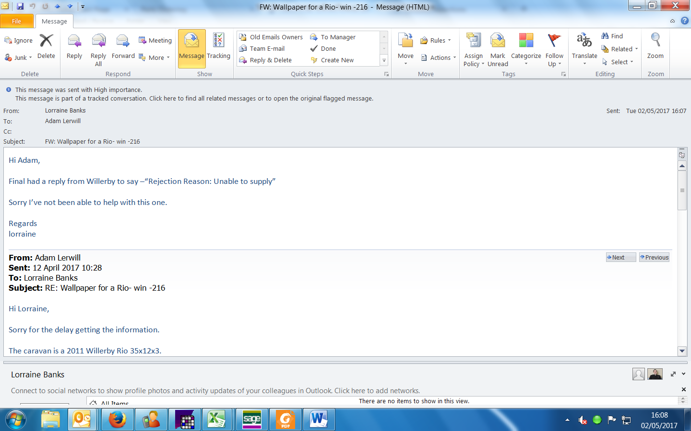The width and height of the screenshot is (691, 431).
Task: Click the Next message button
Action: click(620, 257)
